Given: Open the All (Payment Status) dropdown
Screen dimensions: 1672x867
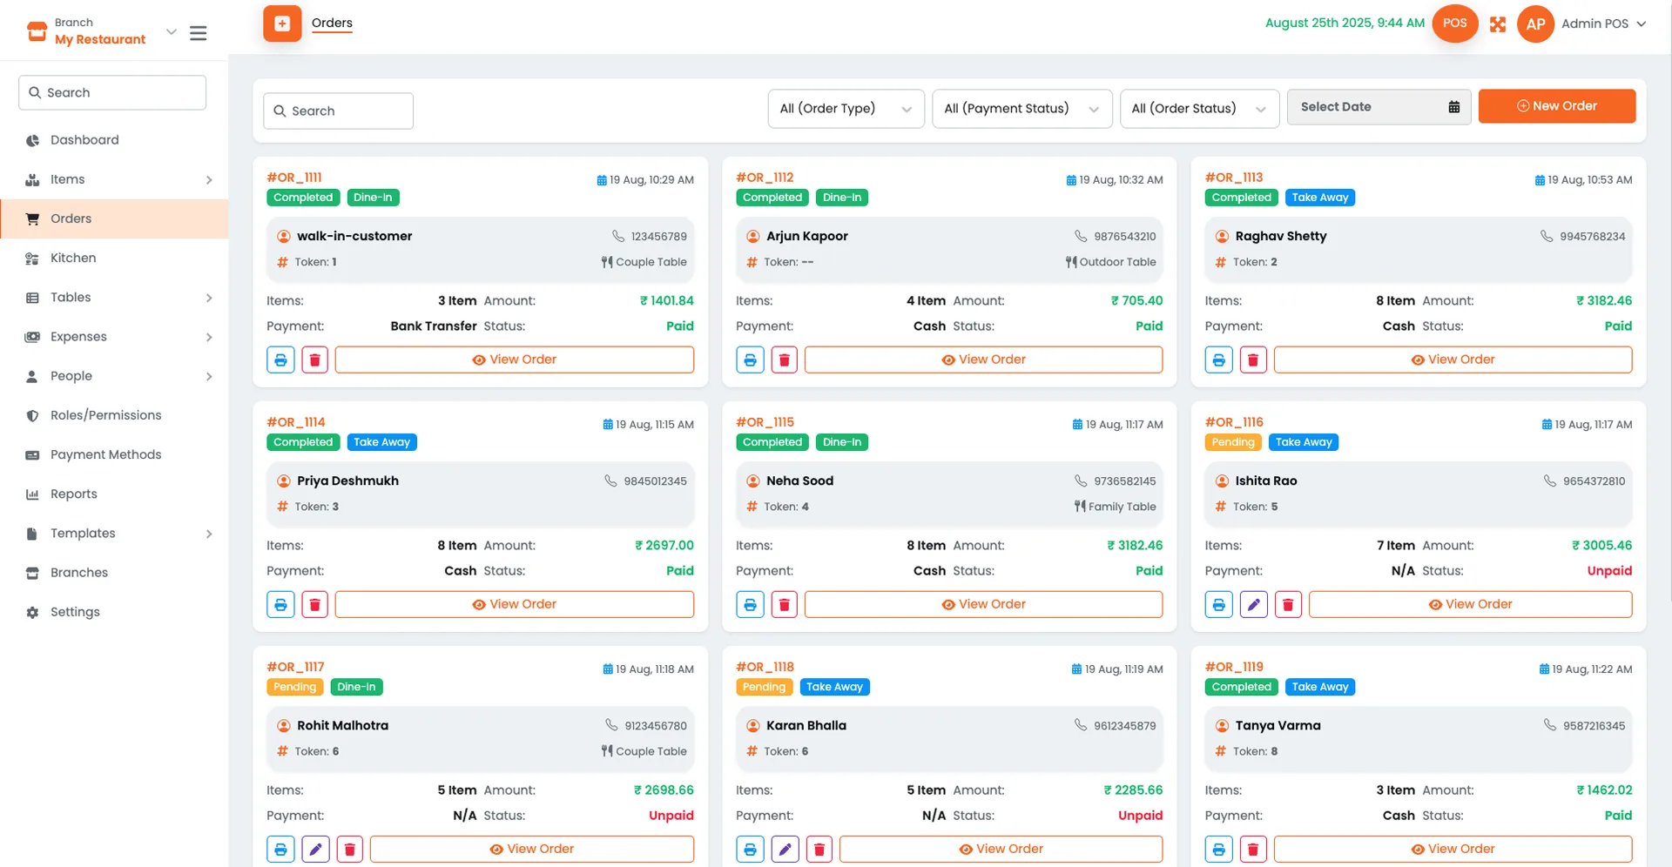Looking at the screenshot, I should coord(1021,109).
